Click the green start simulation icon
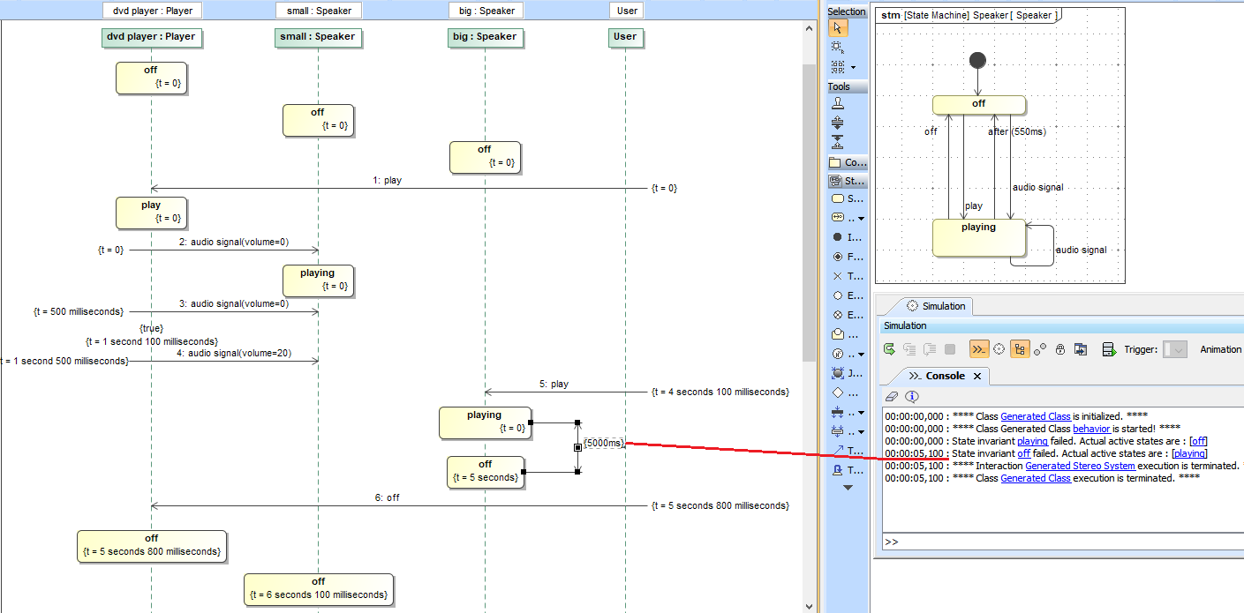 890,349
